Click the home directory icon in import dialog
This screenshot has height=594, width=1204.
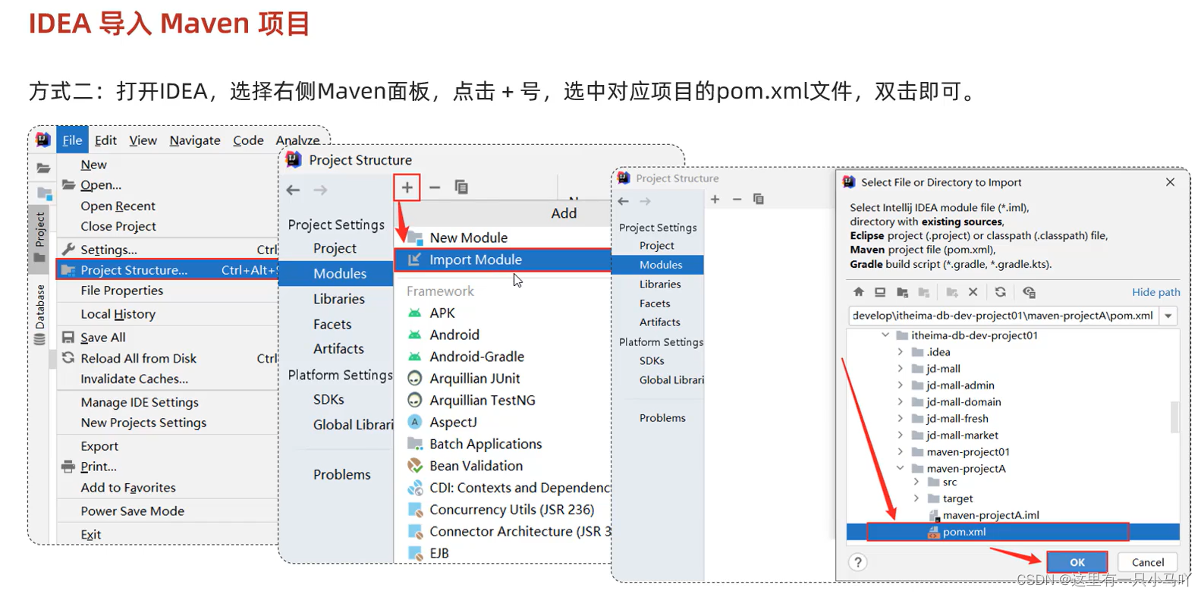(858, 292)
